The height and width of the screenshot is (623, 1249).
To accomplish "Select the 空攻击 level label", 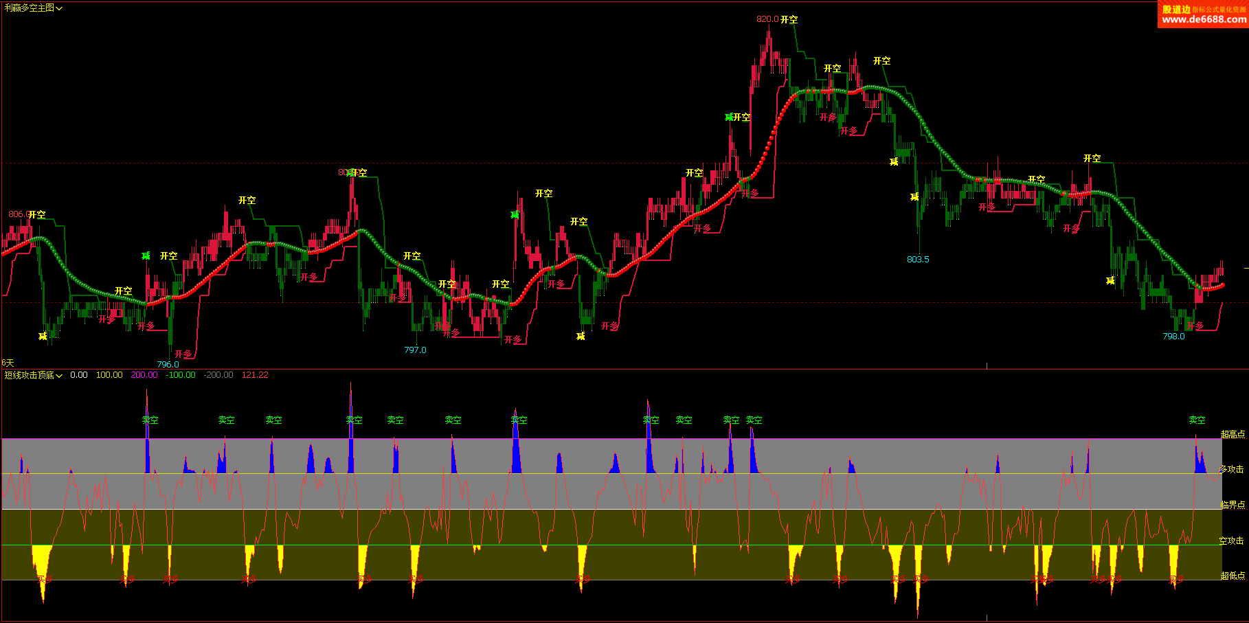I will [1231, 541].
